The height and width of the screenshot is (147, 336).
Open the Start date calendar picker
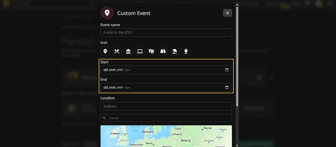(x=227, y=70)
